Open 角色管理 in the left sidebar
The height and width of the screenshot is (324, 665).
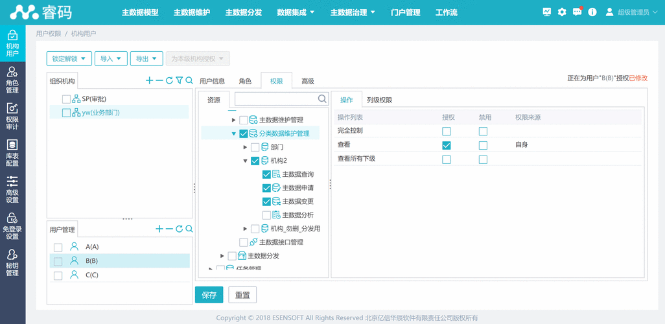click(x=12, y=80)
